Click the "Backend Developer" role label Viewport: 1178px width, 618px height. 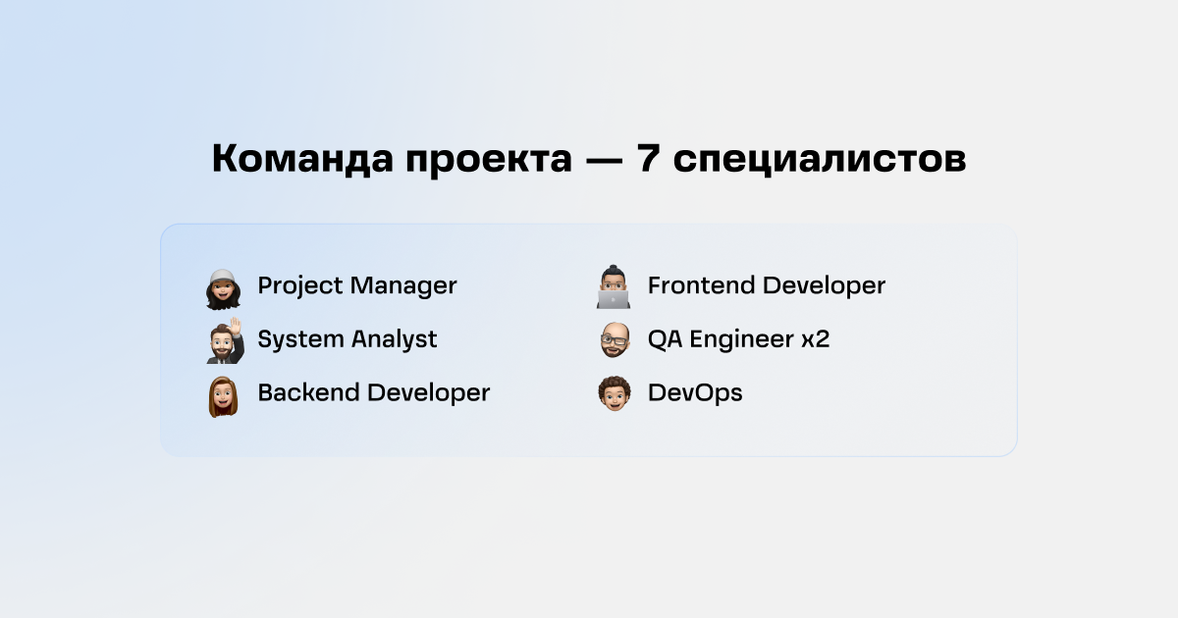(373, 392)
